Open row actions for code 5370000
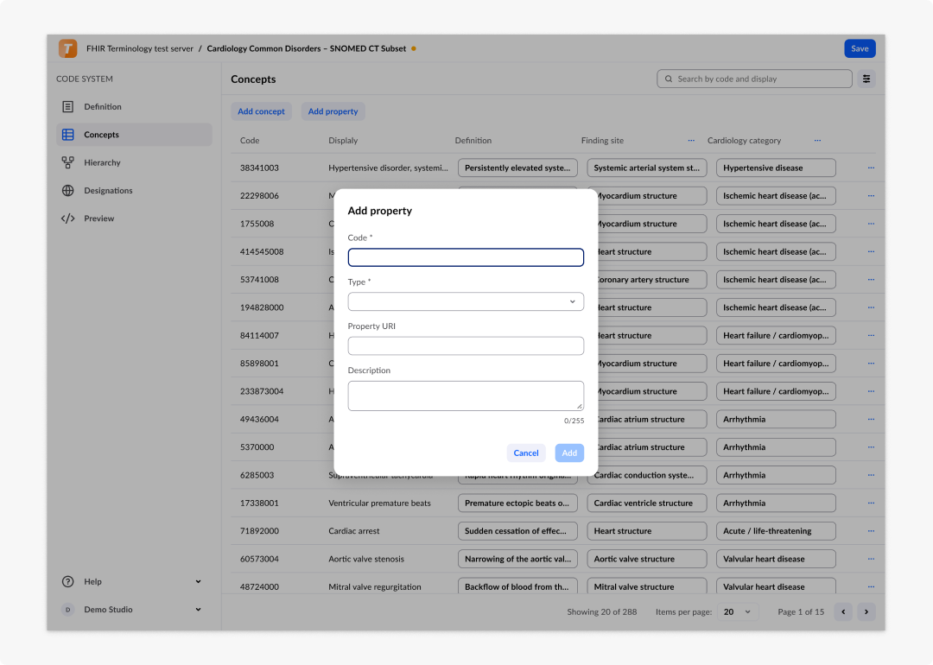 [x=871, y=447]
